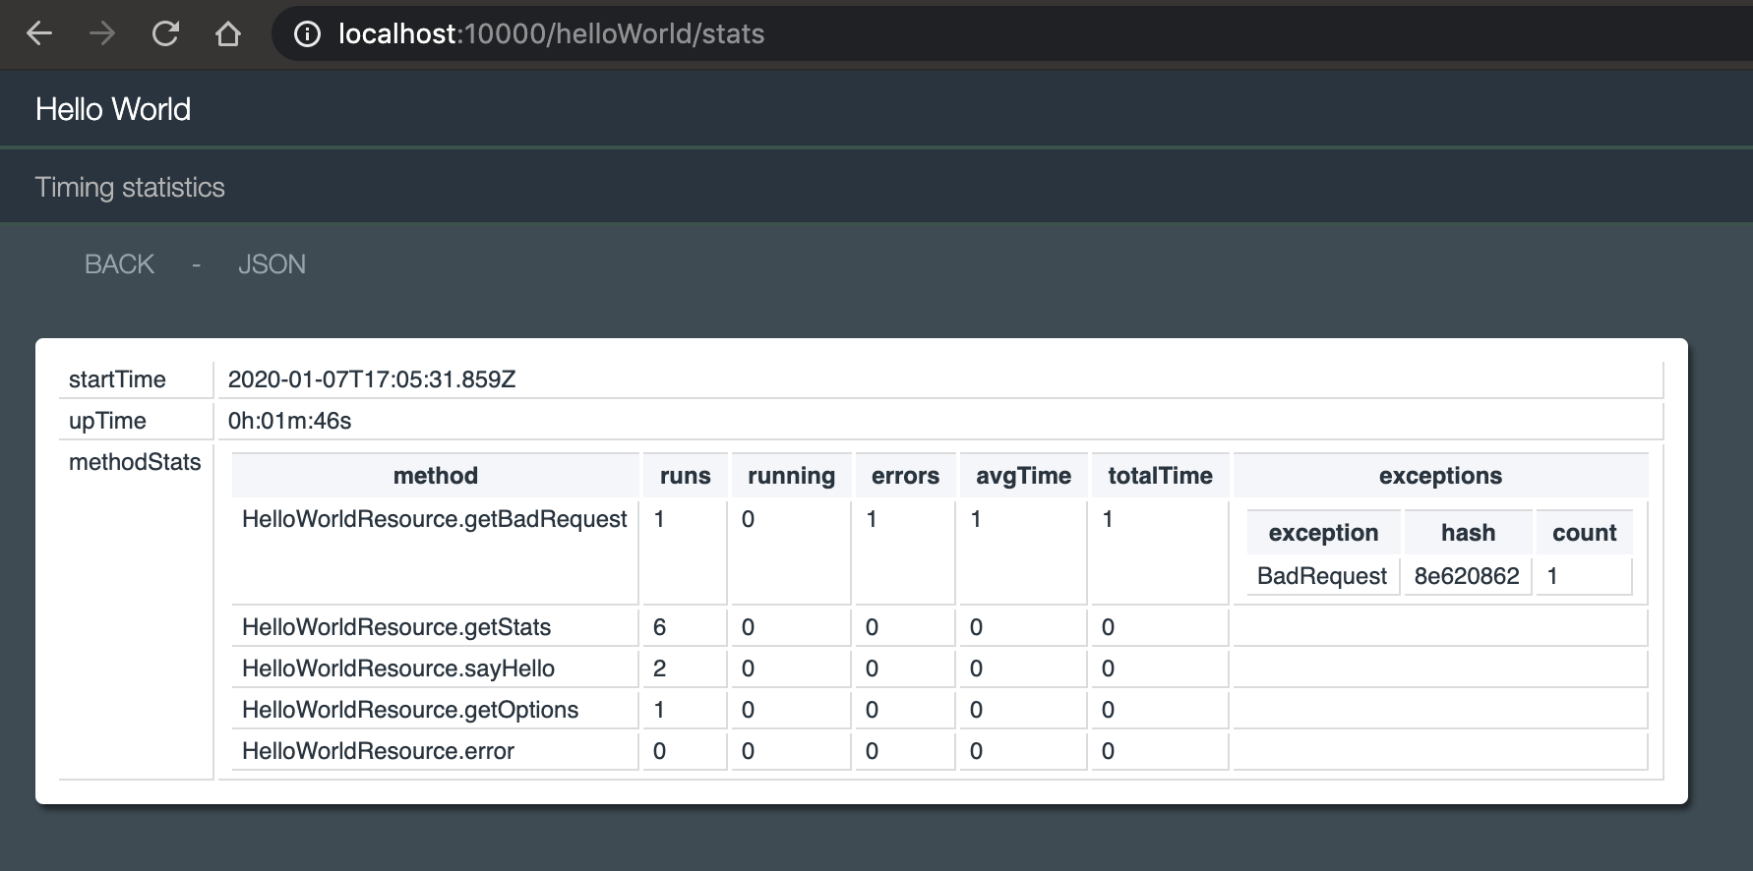Image resolution: width=1753 pixels, height=871 pixels.
Task: Reload the page with refresh icon
Action: [x=165, y=34]
